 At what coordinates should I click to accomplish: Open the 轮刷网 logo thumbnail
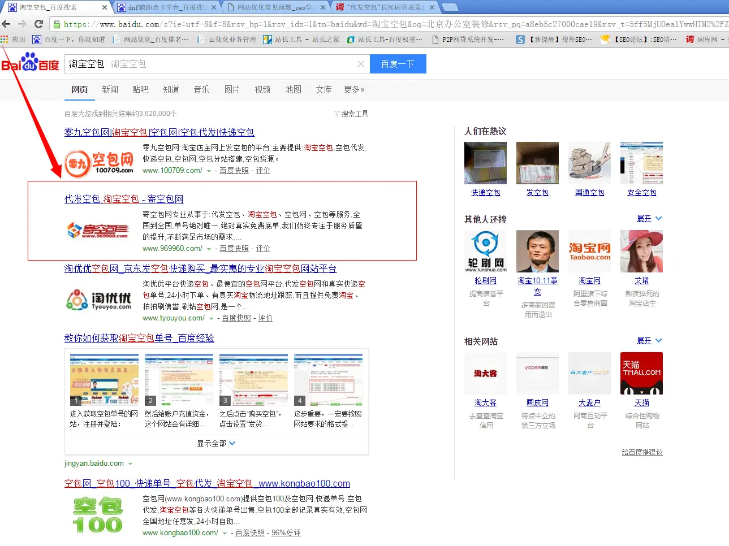[485, 251]
